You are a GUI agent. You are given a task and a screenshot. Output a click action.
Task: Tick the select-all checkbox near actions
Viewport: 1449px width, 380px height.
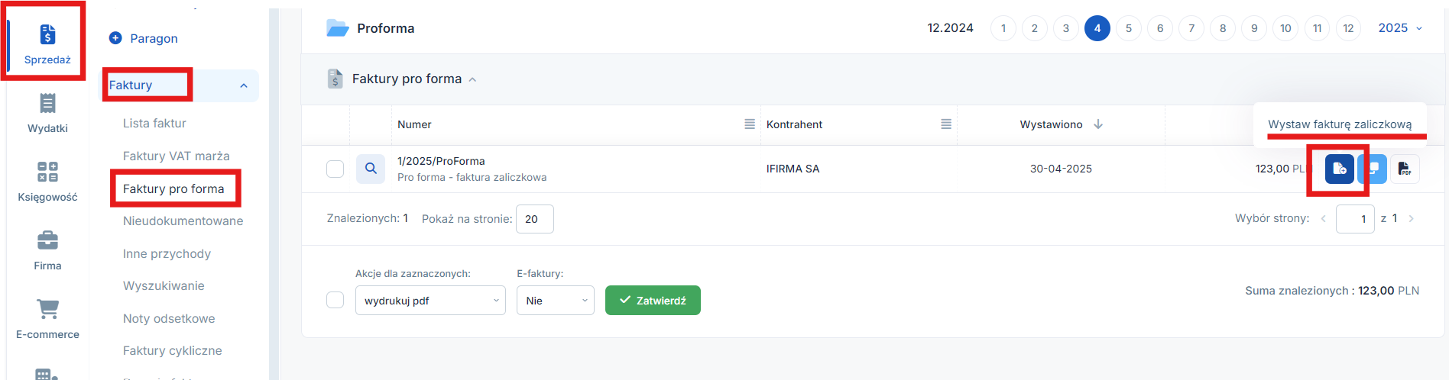[x=335, y=300]
